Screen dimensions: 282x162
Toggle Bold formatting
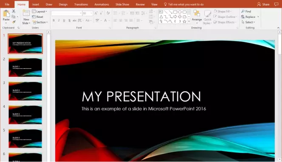click(x=54, y=20)
